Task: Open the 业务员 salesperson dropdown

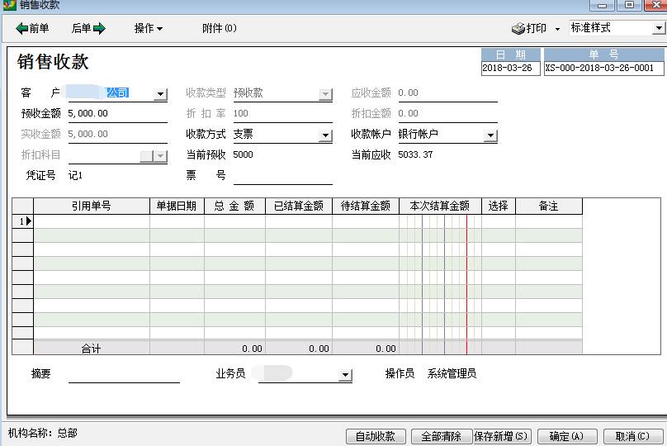Action: pos(345,376)
